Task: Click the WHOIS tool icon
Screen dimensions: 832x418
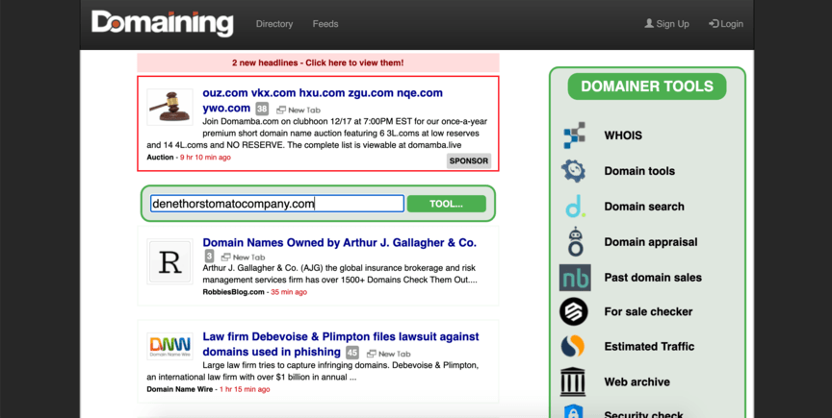Action: click(574, 135)
